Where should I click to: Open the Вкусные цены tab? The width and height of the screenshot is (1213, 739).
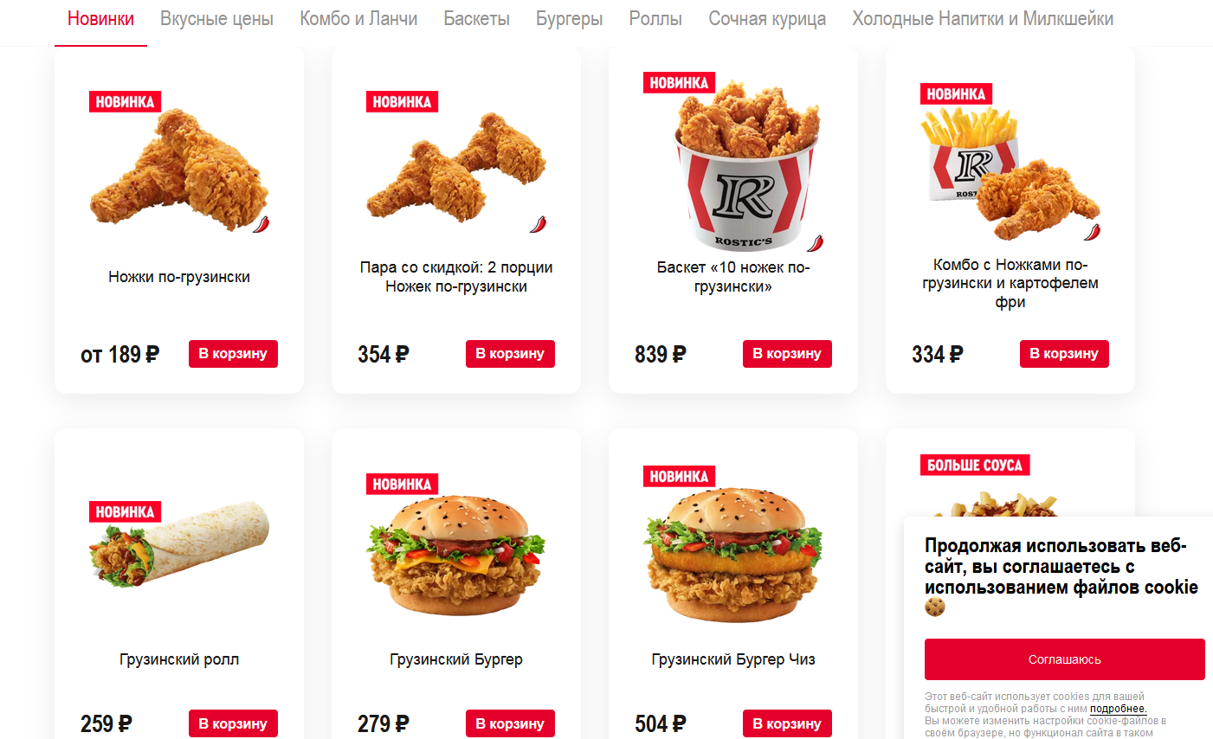216,18
